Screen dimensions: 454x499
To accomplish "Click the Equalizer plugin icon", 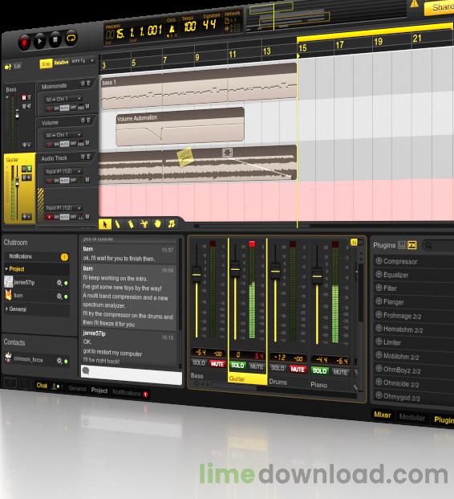I will (379, 274).
